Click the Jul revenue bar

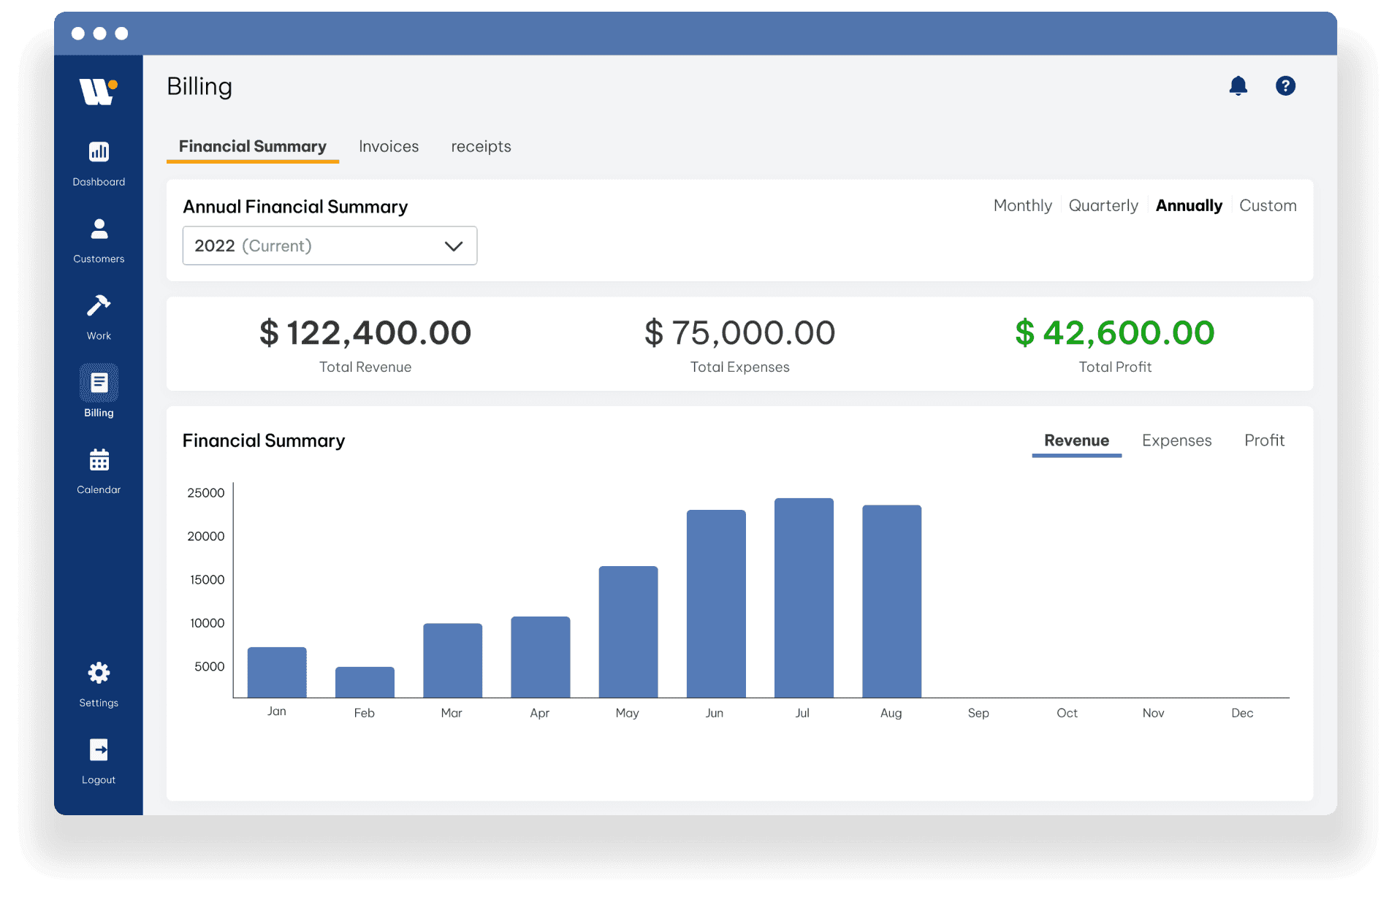click(x=804, y=598)
